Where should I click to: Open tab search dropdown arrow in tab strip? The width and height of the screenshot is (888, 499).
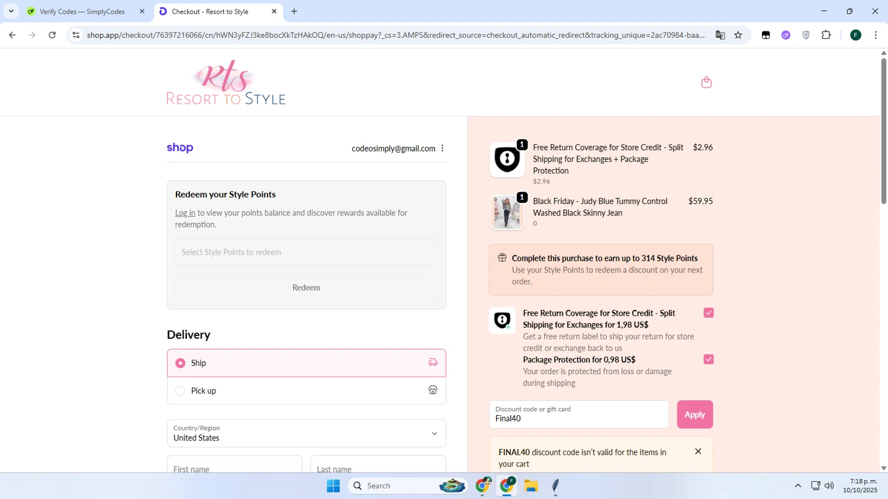click(11, 11)
